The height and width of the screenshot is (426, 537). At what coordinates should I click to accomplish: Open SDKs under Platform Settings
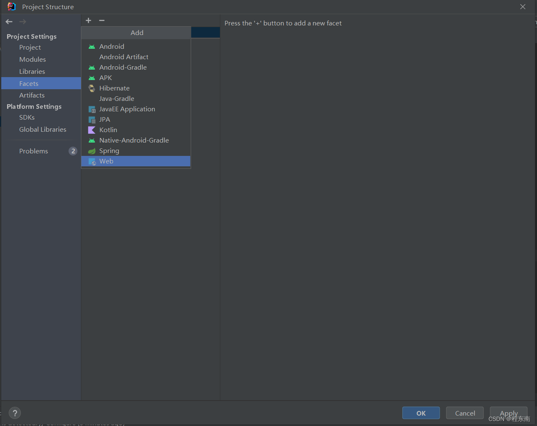41,118
